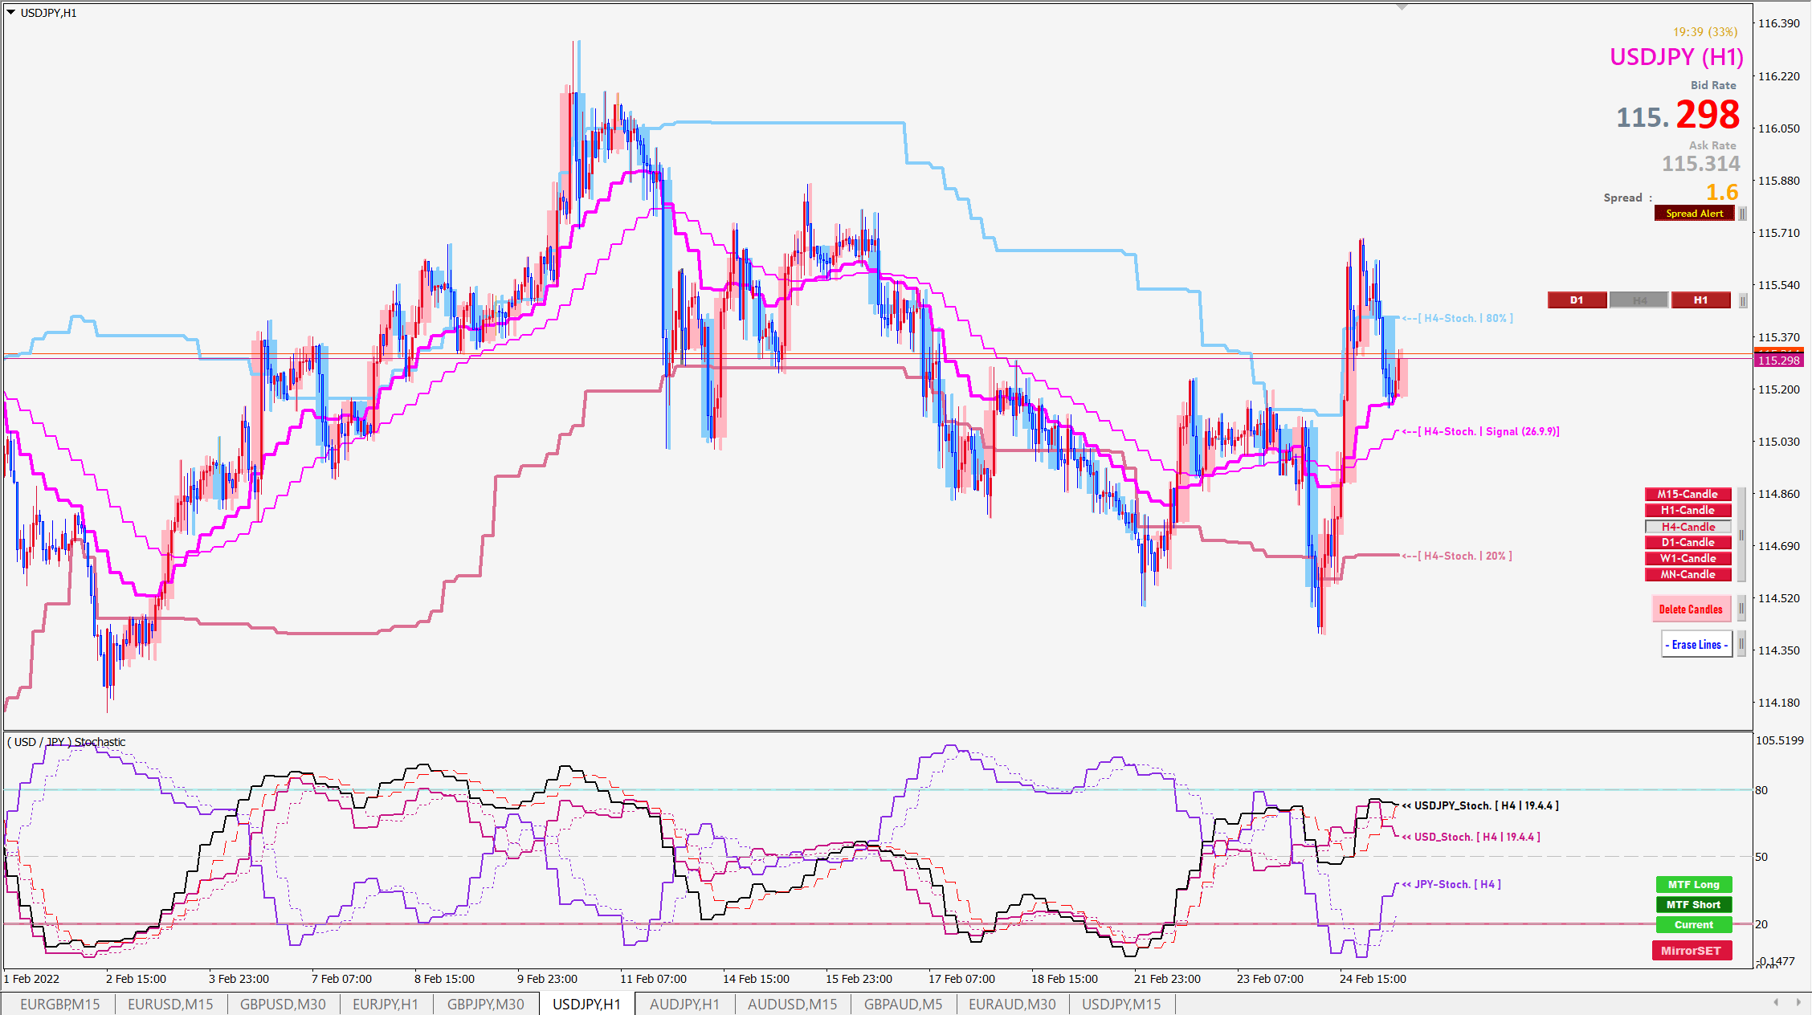
Task: Click the grip handle beside Erase Lines
Action: pos(1741,643)
